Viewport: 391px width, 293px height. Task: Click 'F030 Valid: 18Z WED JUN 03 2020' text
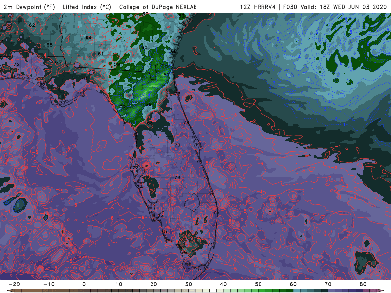335,7
